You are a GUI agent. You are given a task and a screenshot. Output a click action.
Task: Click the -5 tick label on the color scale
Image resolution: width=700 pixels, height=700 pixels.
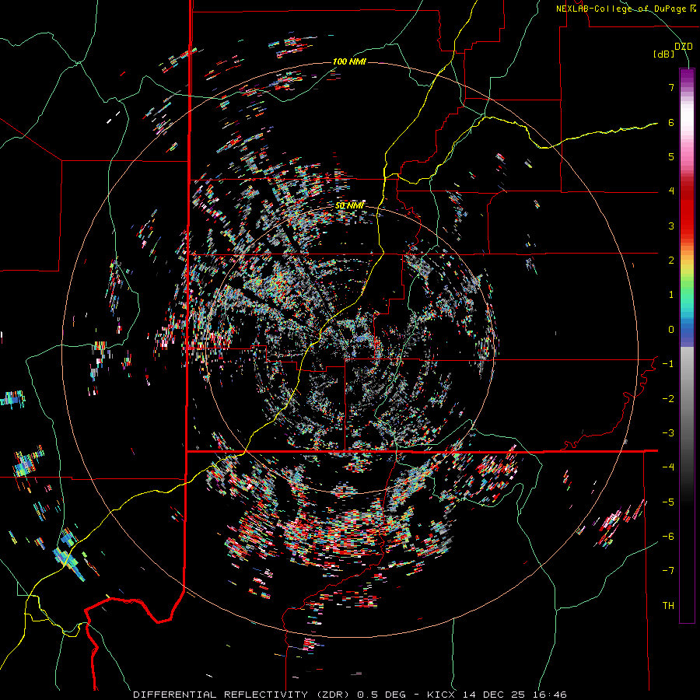coord(668,502)
